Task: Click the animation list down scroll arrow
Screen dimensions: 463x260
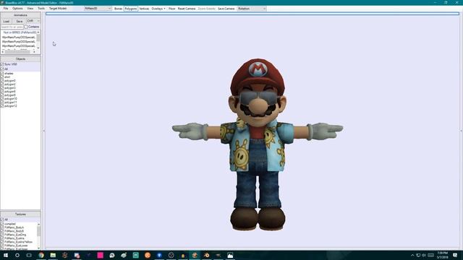Action: pos(38,48)
